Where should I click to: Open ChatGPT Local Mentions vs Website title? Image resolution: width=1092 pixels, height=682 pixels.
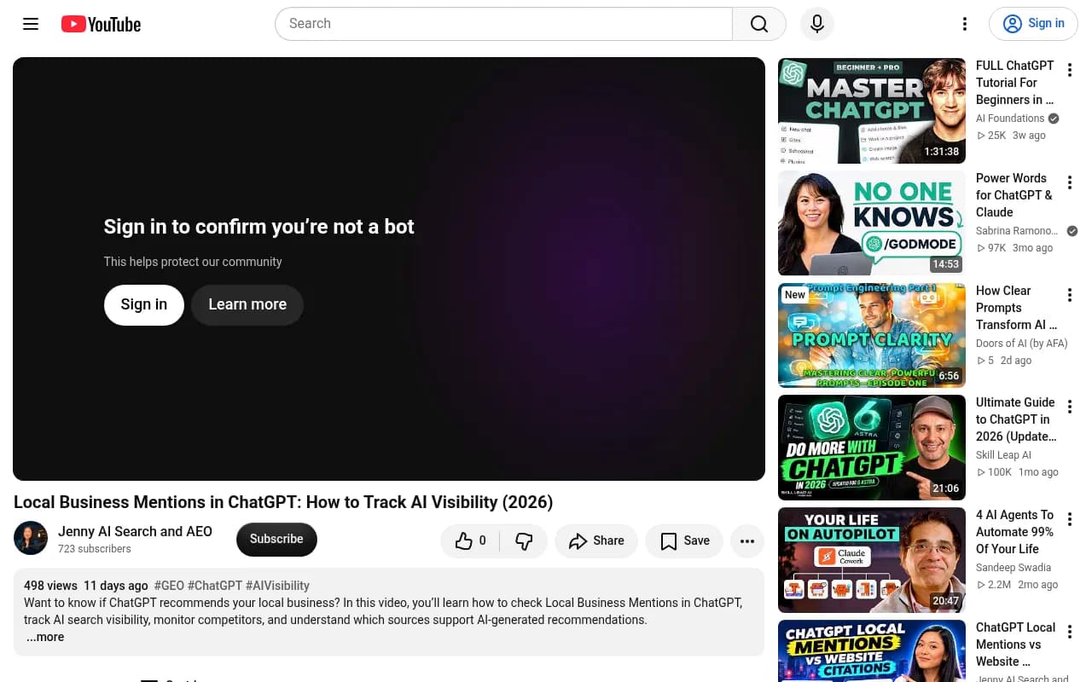click(x=1015, y=644)
